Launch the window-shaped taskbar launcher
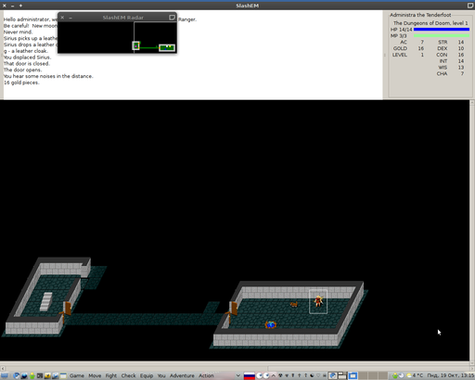The height and width of the screenshot is (380, 475). tap(63, 375)
